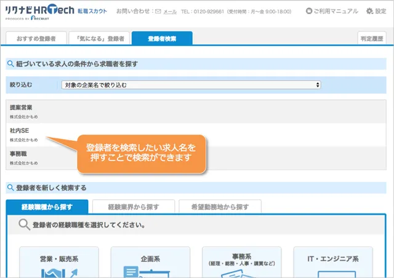Switch to 希望勤務地から探す tab
This screenshot has height=278, width=394.
pyautogui.click(x=220, y=207)
